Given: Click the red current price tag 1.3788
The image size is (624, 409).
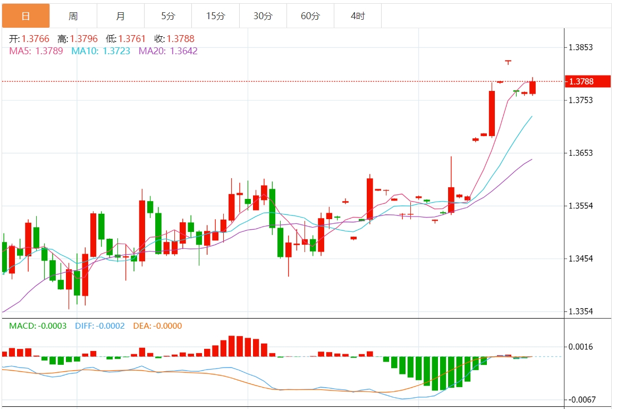Looking at the screenshot, I should [x=588, y=81].
